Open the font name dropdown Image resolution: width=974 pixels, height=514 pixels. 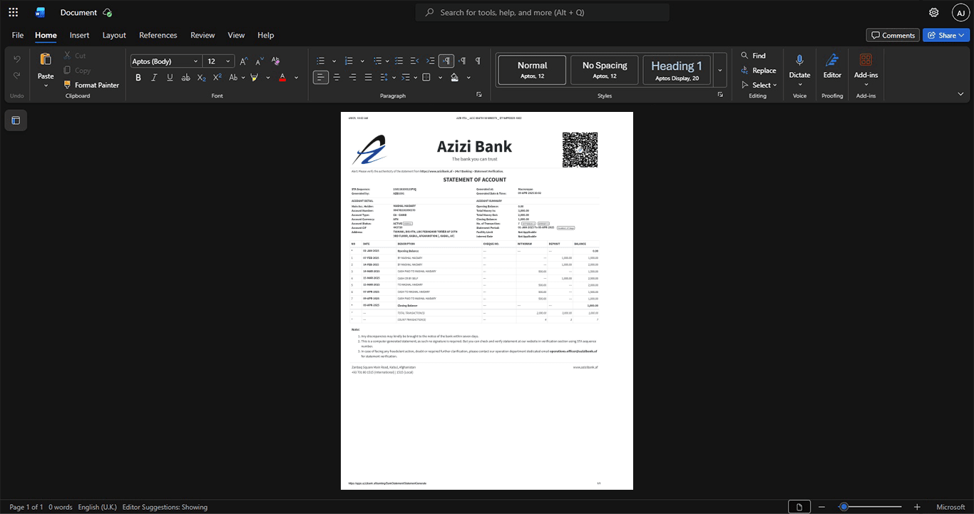tap(195, 61)
